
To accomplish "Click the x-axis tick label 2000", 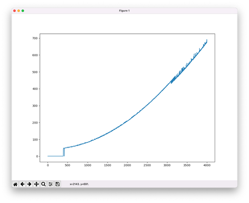I will coord(127,165).
